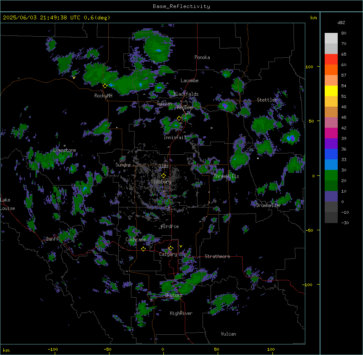Image resolution: width=363 pixels, height=355 pixels.
Task: Click the Ponoka city label
Action: (202, 57)
